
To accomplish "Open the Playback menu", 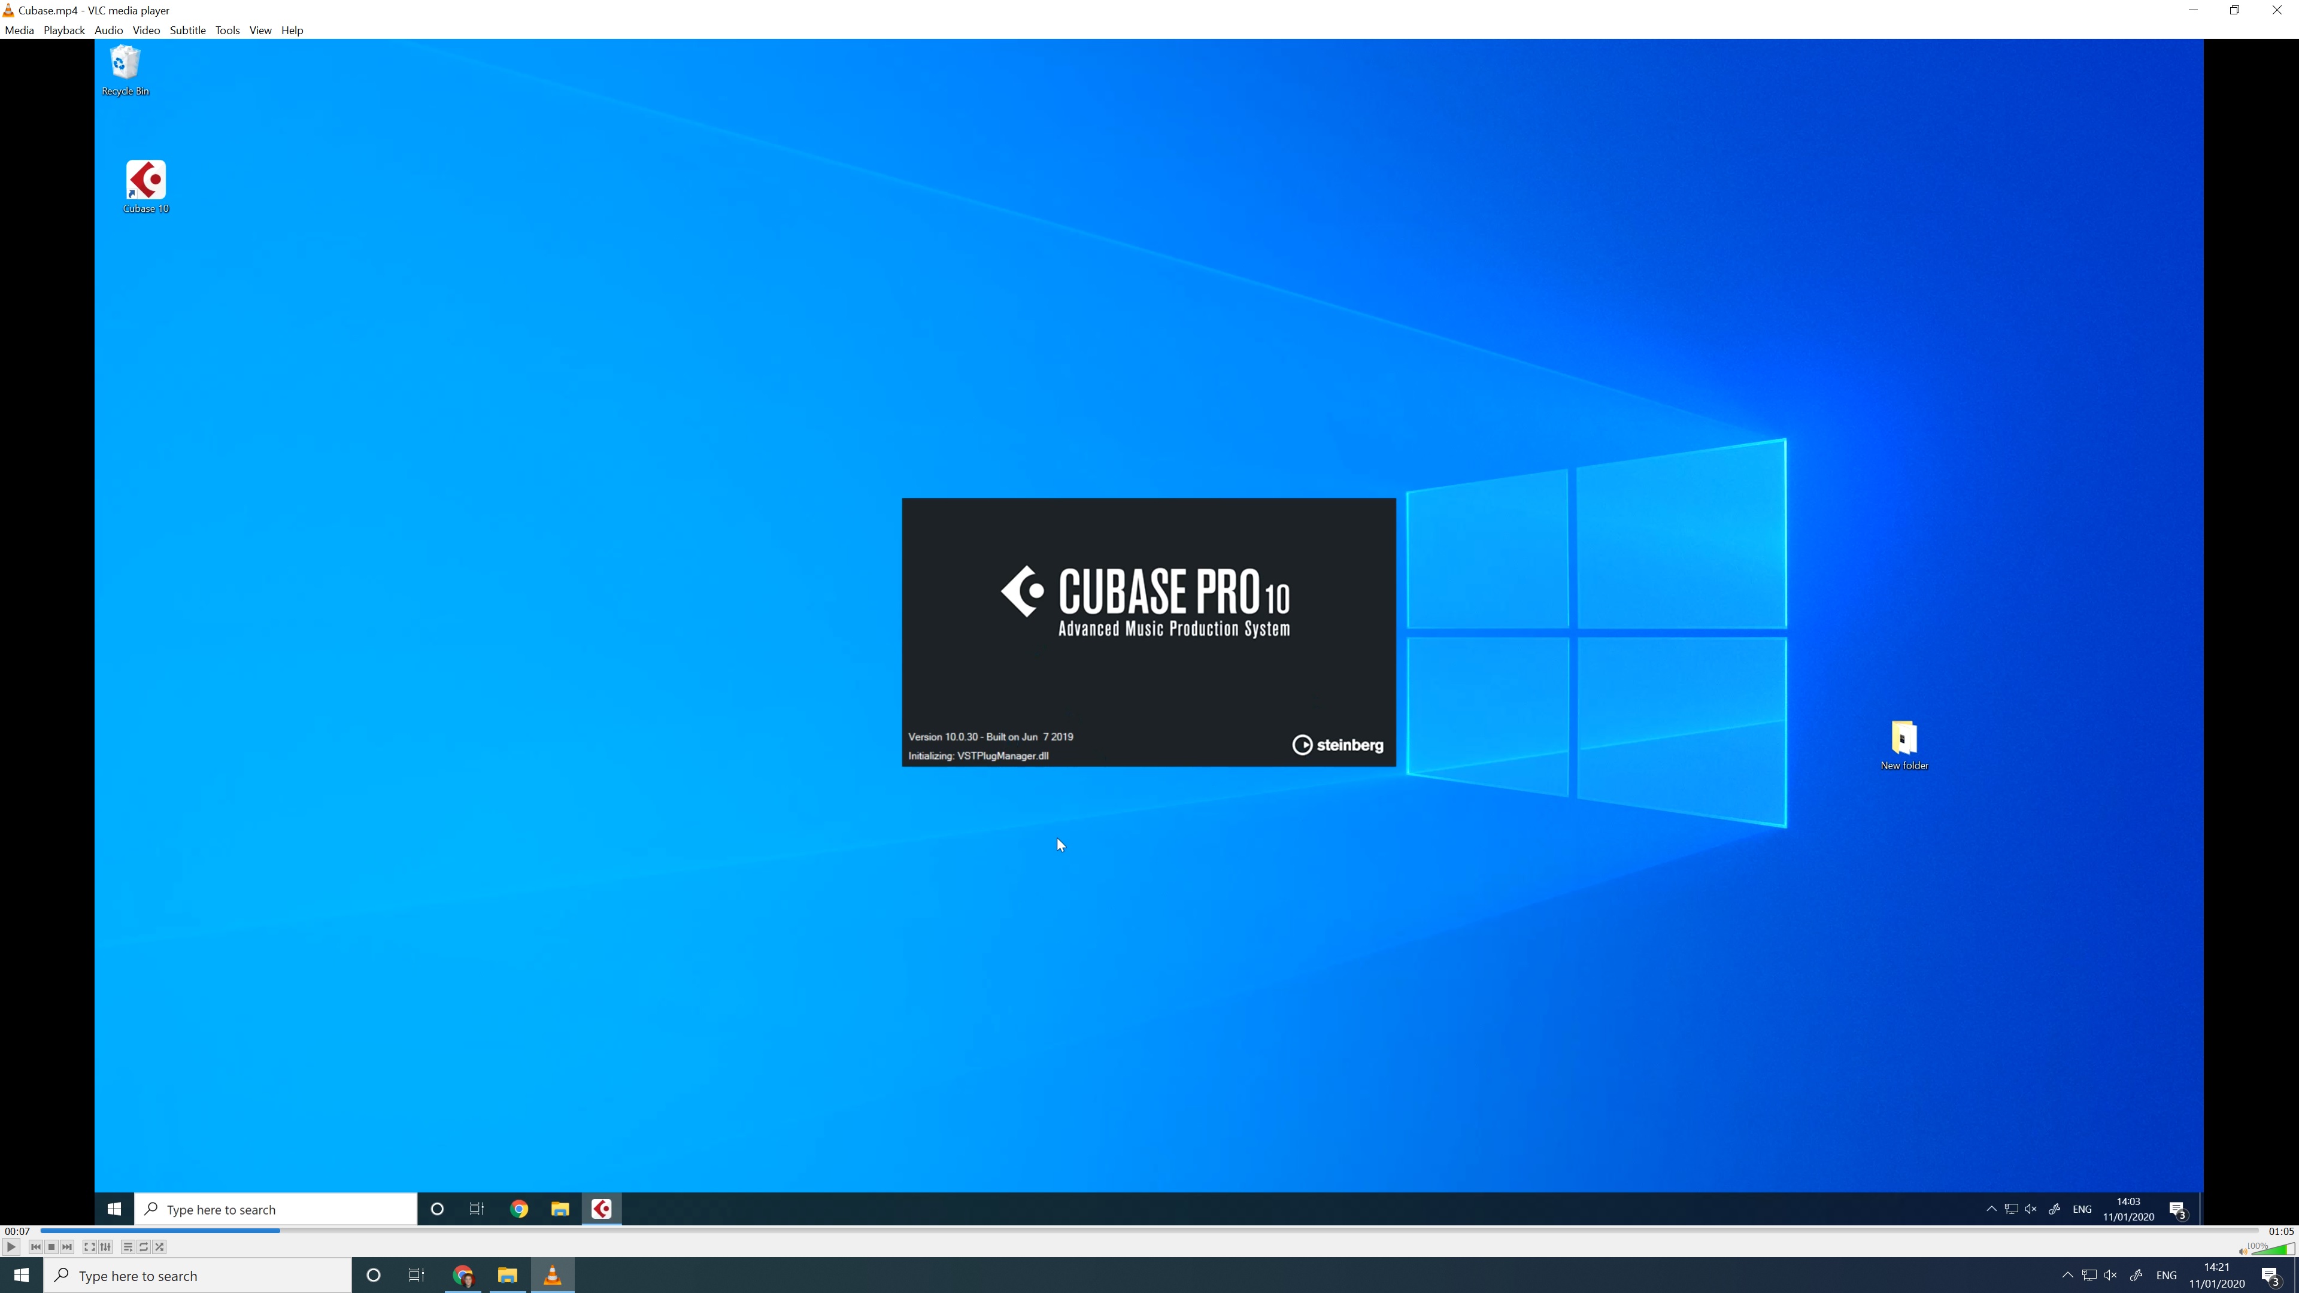I will click(x=64, y=31).
